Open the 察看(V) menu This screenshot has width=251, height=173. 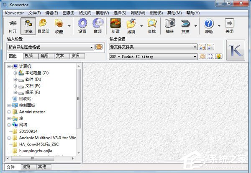click(x=102, y=13)
